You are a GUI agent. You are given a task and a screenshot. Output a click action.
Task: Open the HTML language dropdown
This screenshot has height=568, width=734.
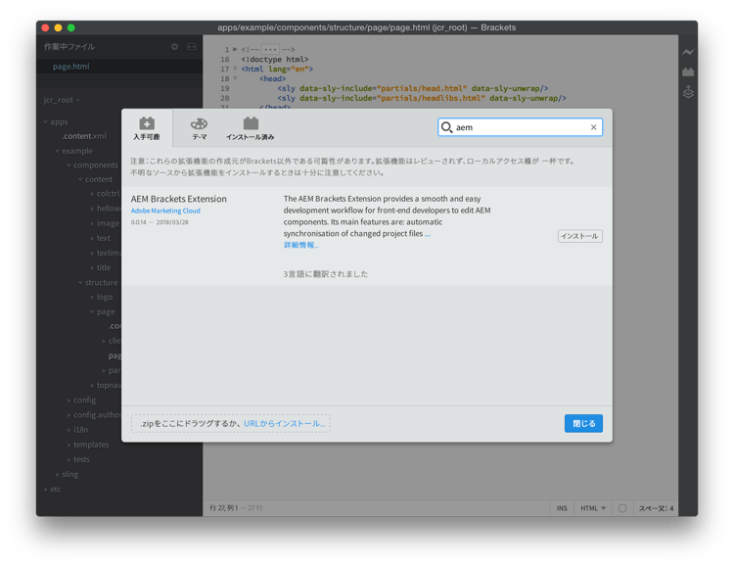click(593, 508)
